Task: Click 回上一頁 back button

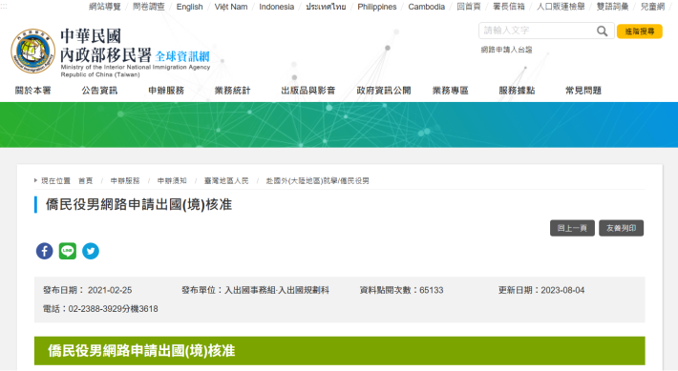Action: point(572,228)
